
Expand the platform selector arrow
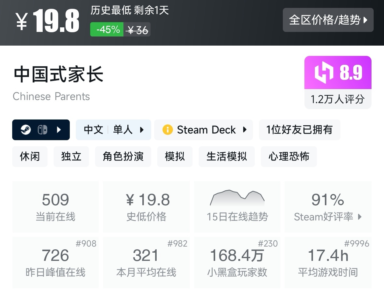[x=59, y=130]
